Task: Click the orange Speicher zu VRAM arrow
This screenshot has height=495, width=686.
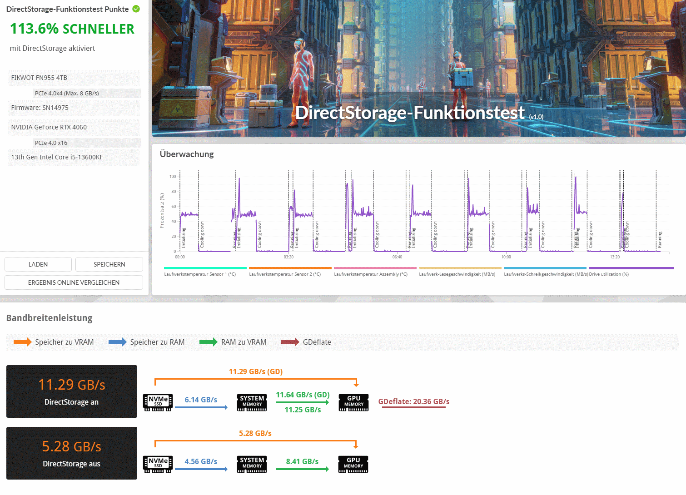Action: pos(23,342)
